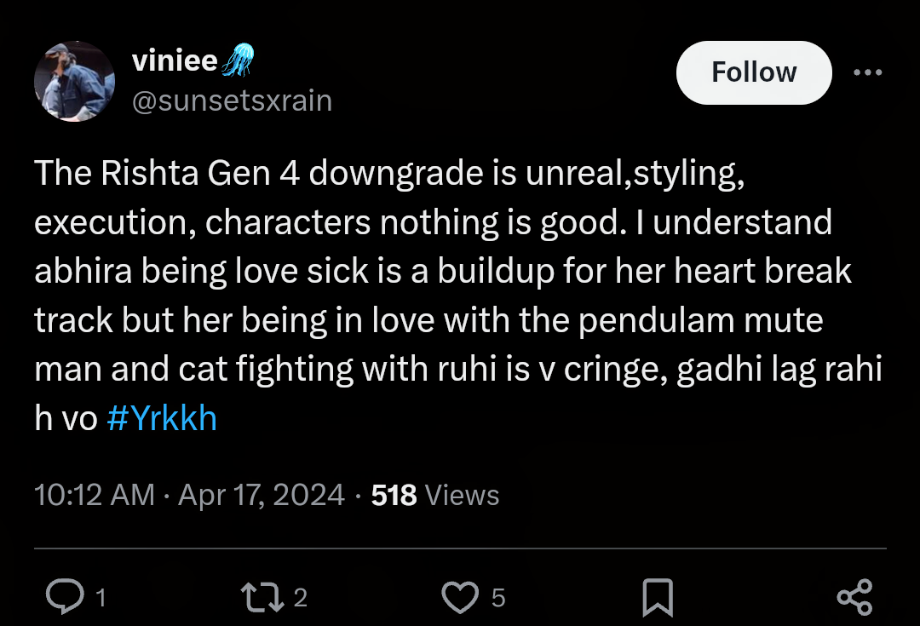Bookmark this post
This screenshot has width=920, height=626.
point(658,597)
